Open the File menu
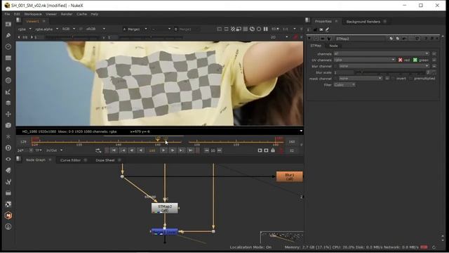The width and height of the screenshot is (449, 253). tap(7, 14)
